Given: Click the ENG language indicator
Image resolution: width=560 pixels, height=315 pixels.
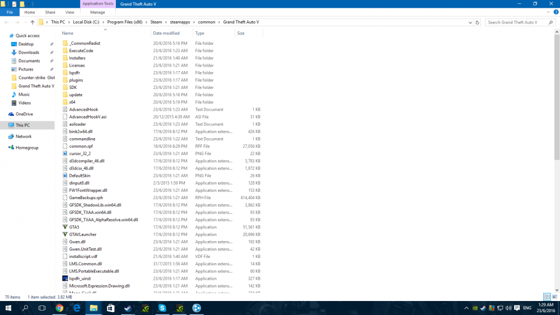Looking at the screenshot, I should [x=527, y=308].
